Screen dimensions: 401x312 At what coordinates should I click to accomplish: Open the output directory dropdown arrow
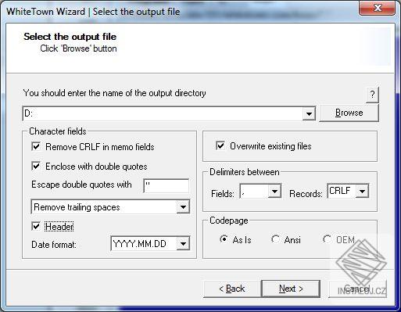point(309,113)
